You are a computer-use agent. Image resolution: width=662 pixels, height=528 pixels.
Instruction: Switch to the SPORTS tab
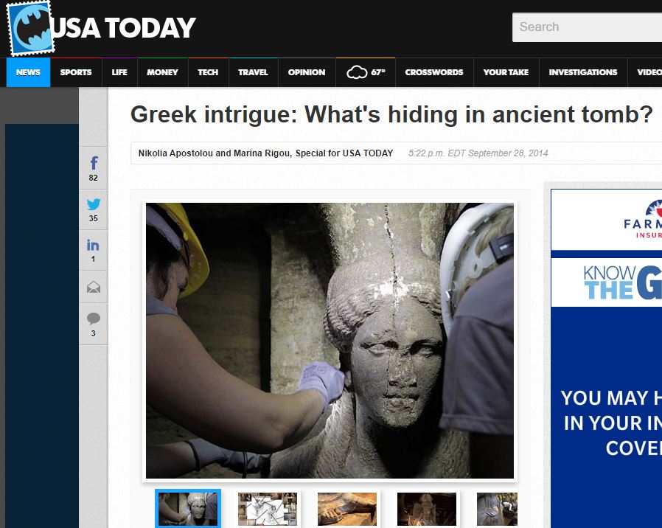pos(75,72)
